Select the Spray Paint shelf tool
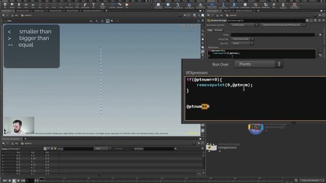This screenshot has width=326, height=183. pyautogui.click(x=85, y=5)
